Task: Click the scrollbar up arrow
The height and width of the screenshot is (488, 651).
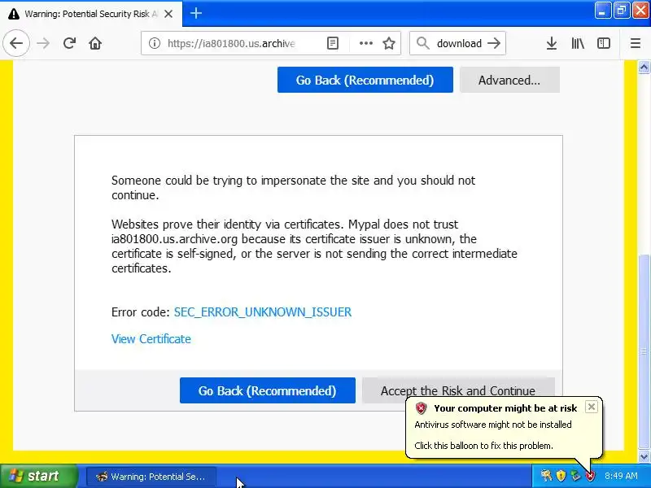Action: [x=644, y=67]
